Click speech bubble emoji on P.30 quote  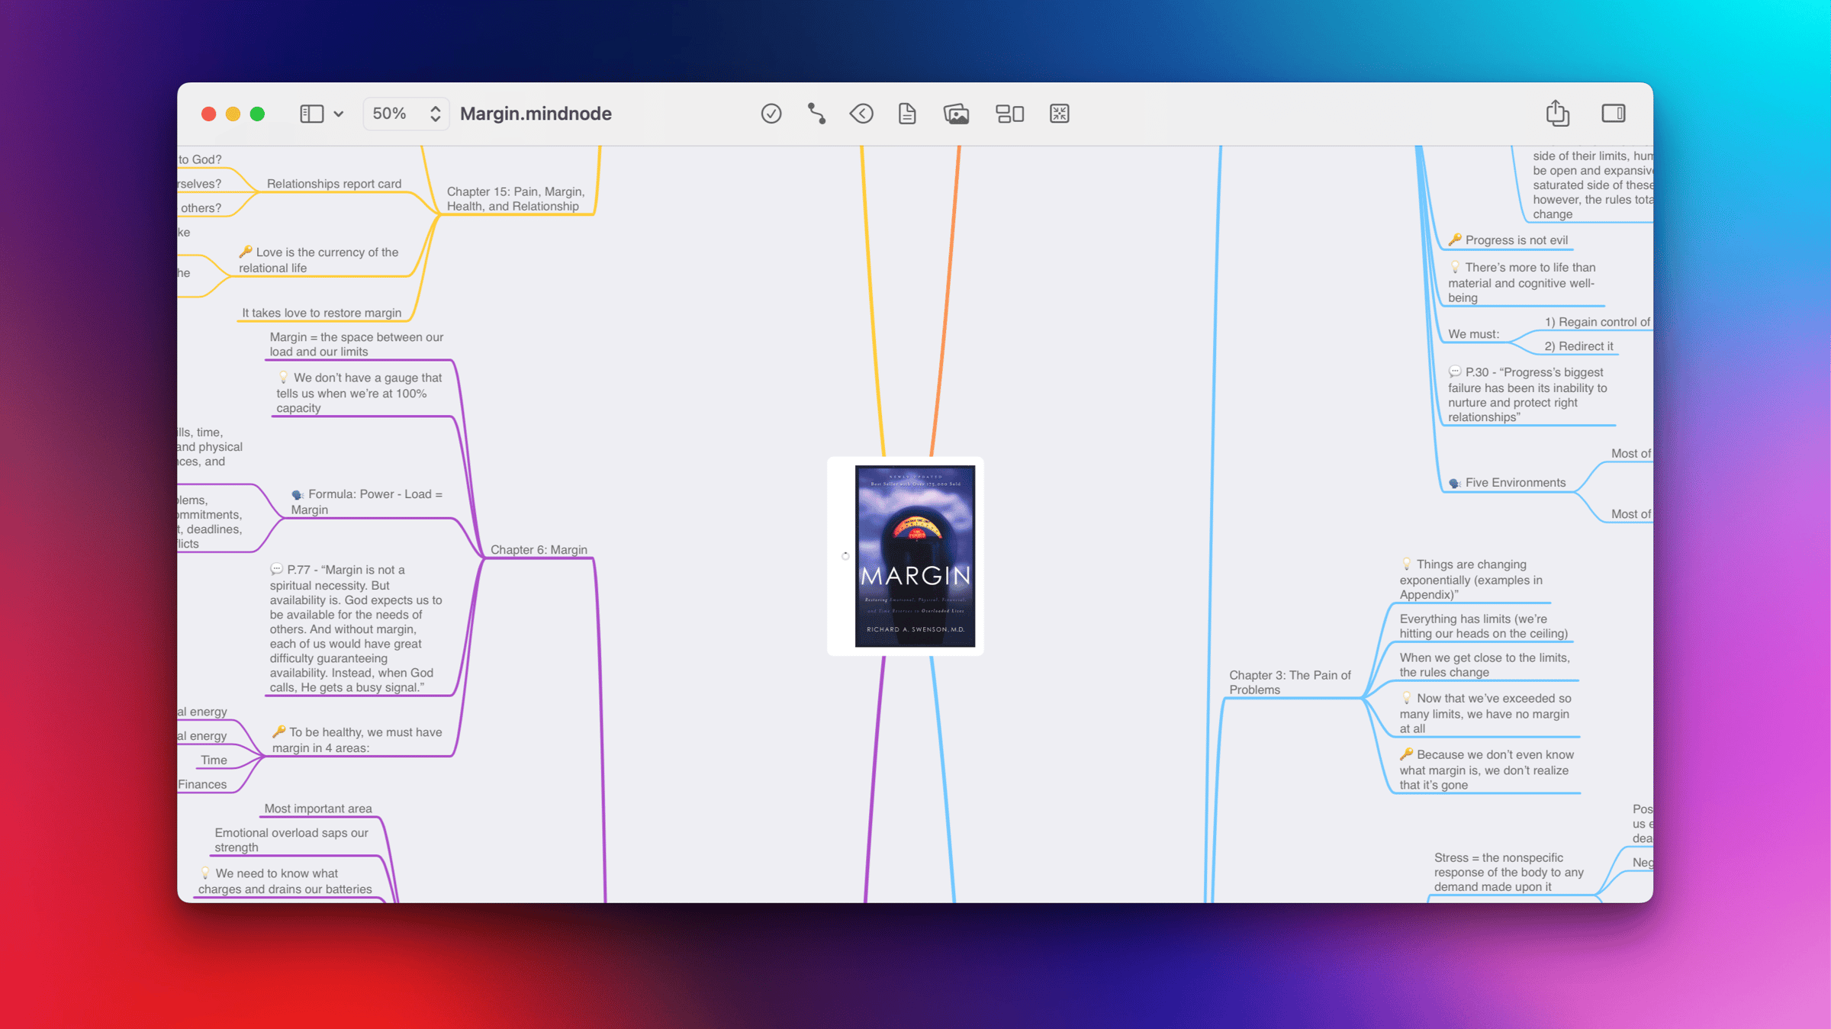1455,371
